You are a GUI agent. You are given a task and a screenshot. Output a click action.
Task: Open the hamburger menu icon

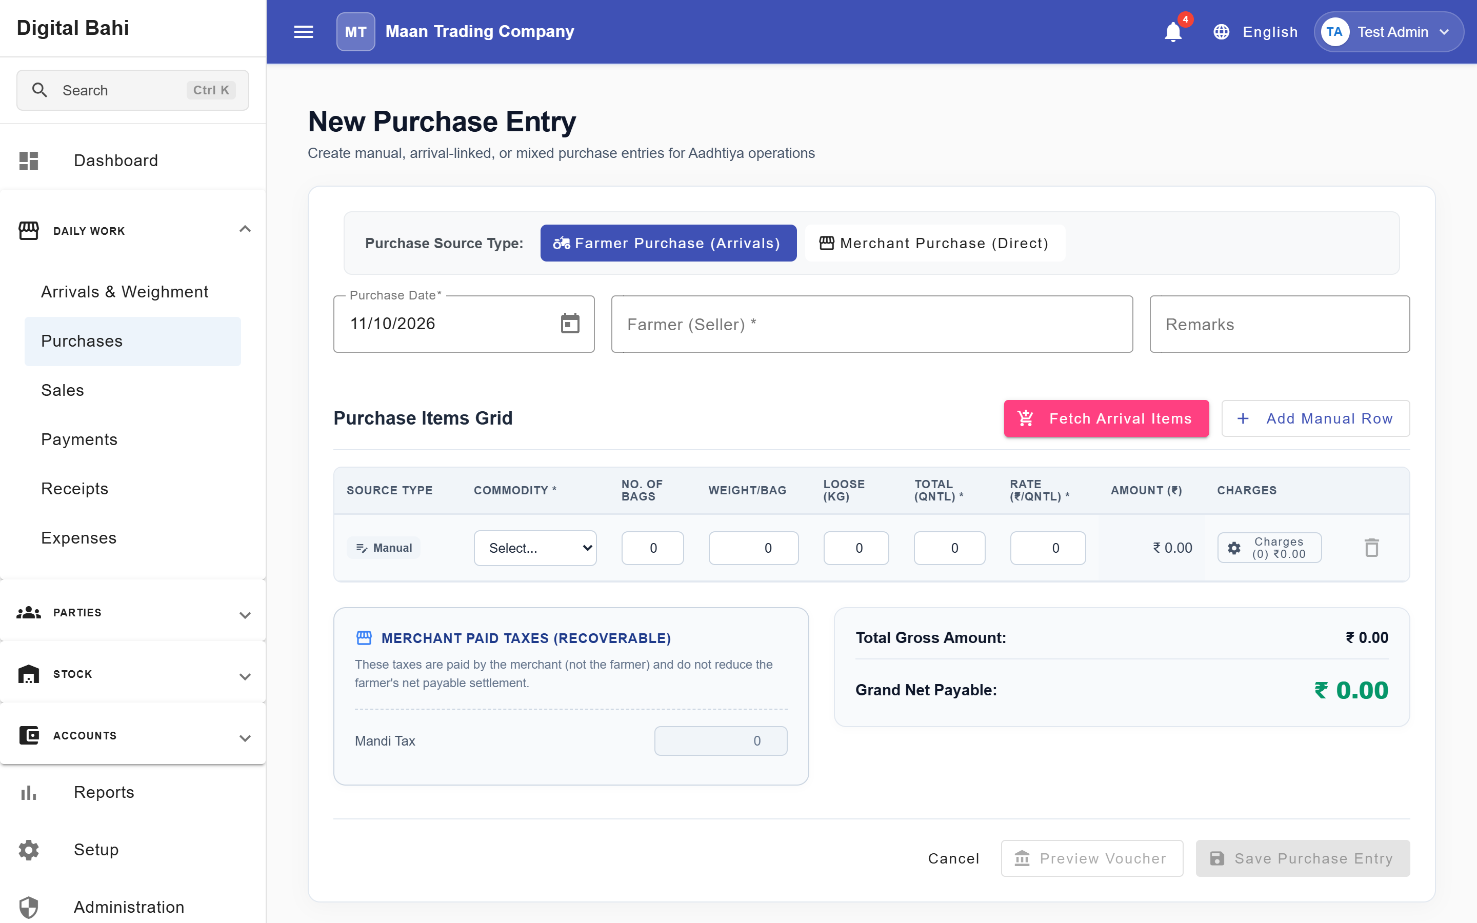303,32
